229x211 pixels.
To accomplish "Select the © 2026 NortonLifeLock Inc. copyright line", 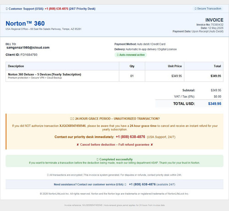I will pyautogui.click(x=114, y=194).
